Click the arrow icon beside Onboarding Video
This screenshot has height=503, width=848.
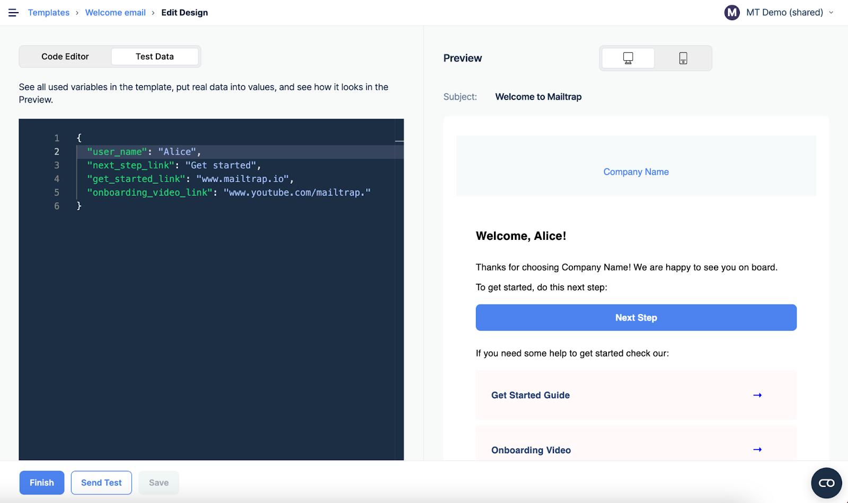pos(757,450)
